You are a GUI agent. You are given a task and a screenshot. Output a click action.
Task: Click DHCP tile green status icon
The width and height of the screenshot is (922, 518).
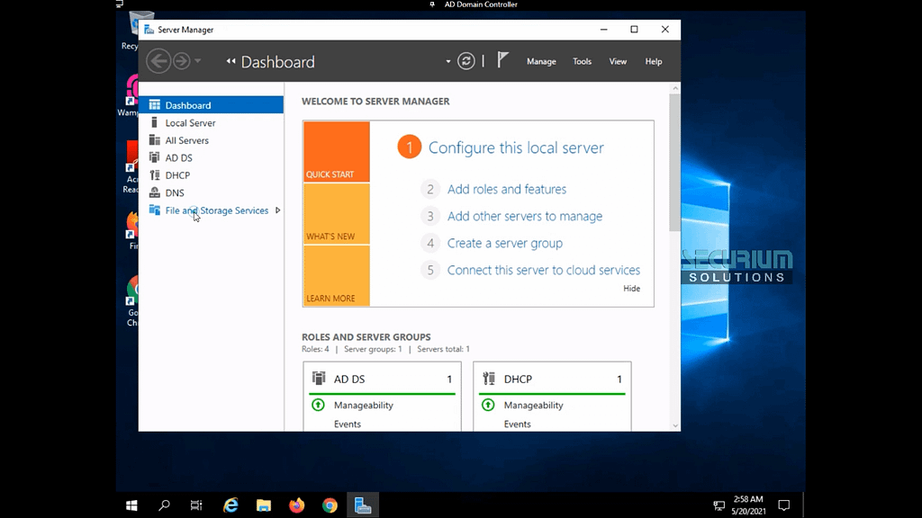click(x=488, y=405)
